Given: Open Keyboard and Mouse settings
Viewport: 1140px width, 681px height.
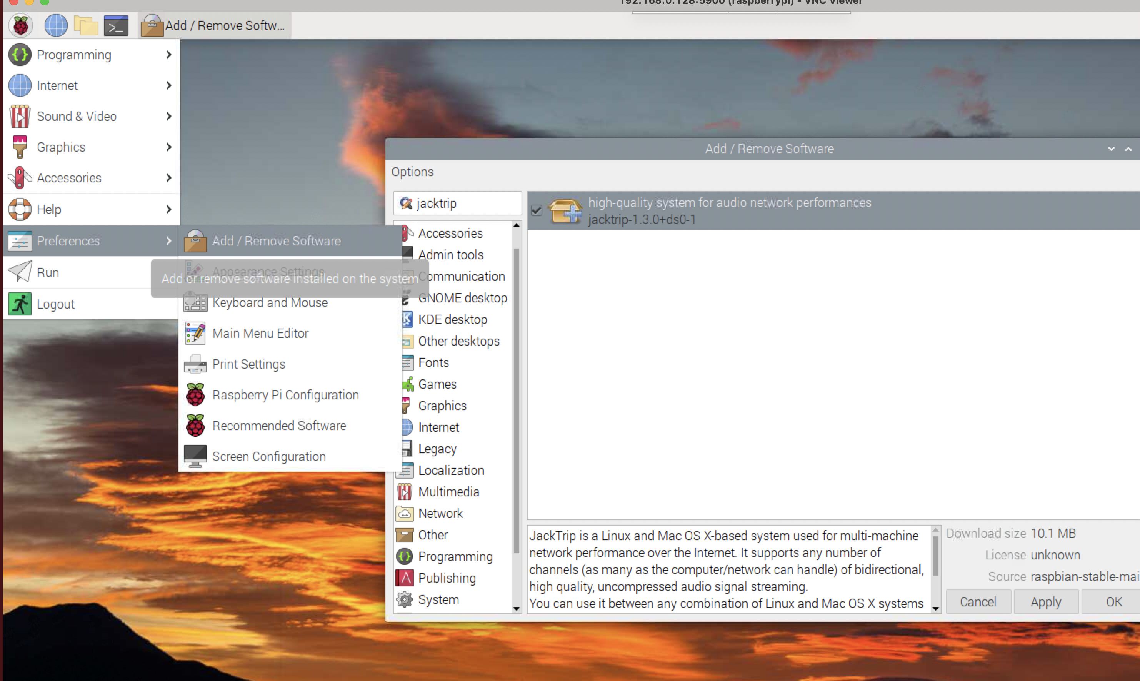Looking at the screenshot, I should coord(290,303).
